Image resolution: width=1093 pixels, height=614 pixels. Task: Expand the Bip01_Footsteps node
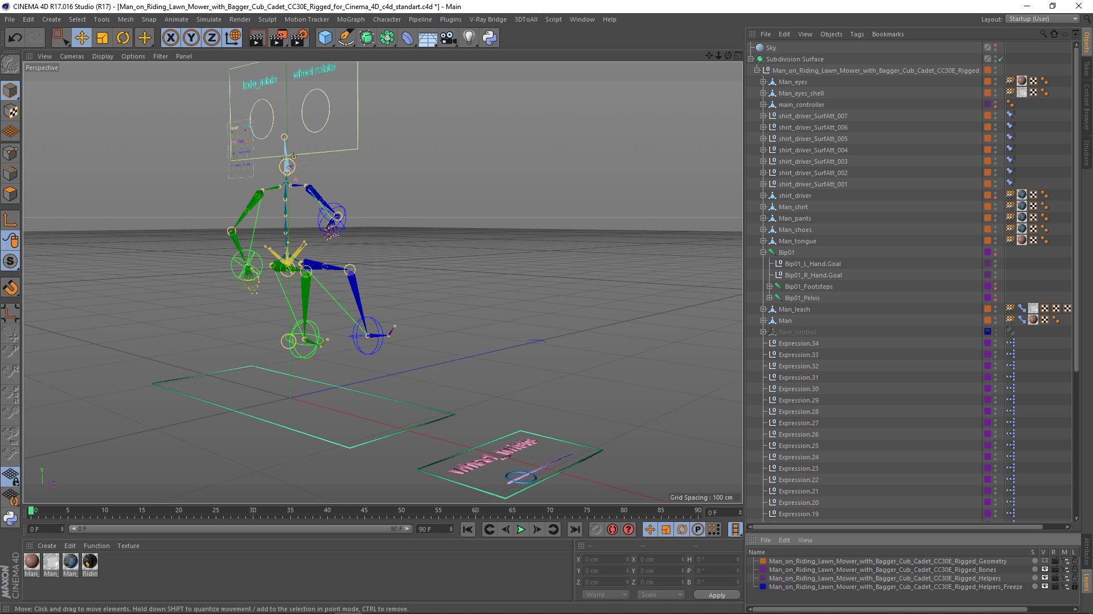770,287
